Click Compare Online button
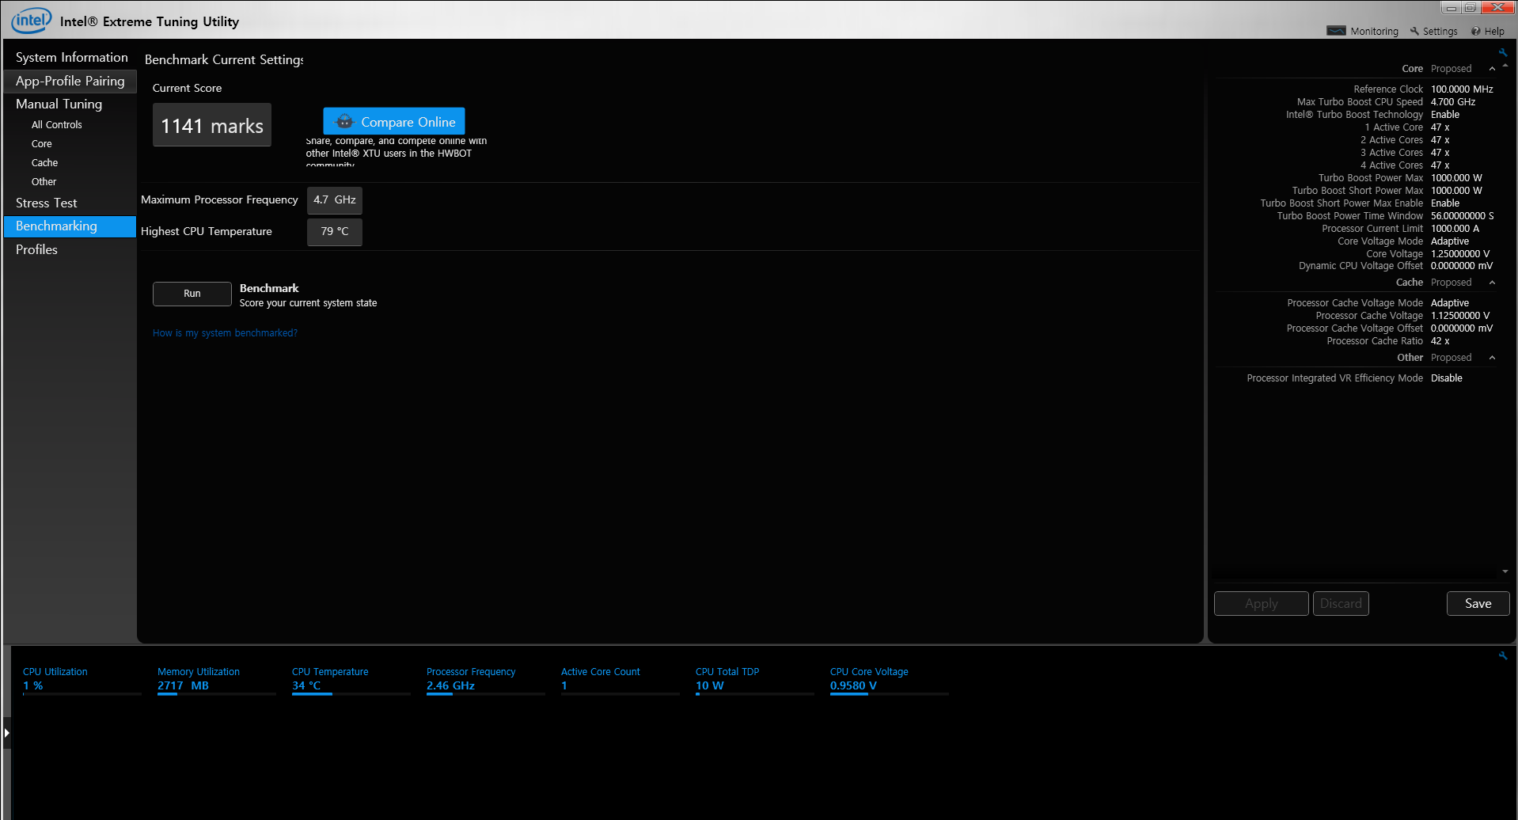 [394, 121]
